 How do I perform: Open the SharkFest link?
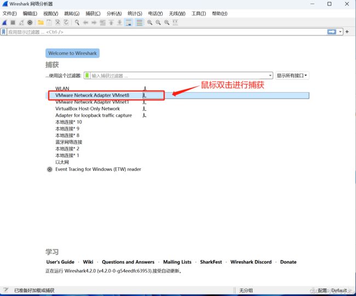(x=211, y=262)
